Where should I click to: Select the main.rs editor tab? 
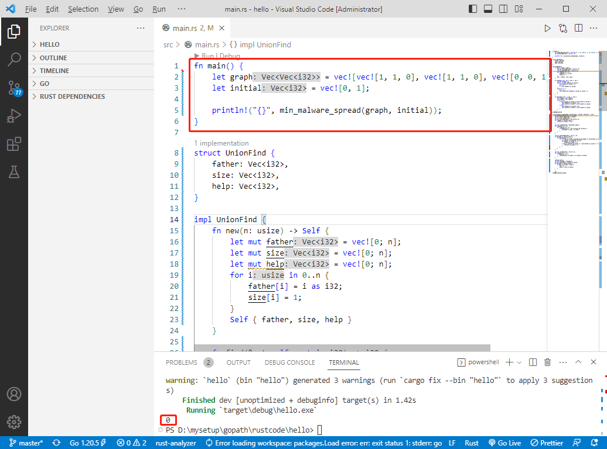(x=193, y=28)
